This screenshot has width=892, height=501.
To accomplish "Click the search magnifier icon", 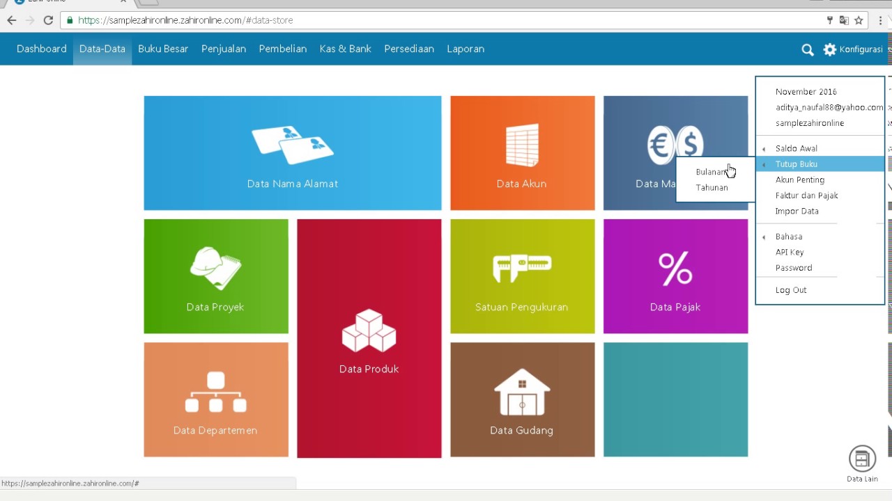I will (x=808, y=49).
